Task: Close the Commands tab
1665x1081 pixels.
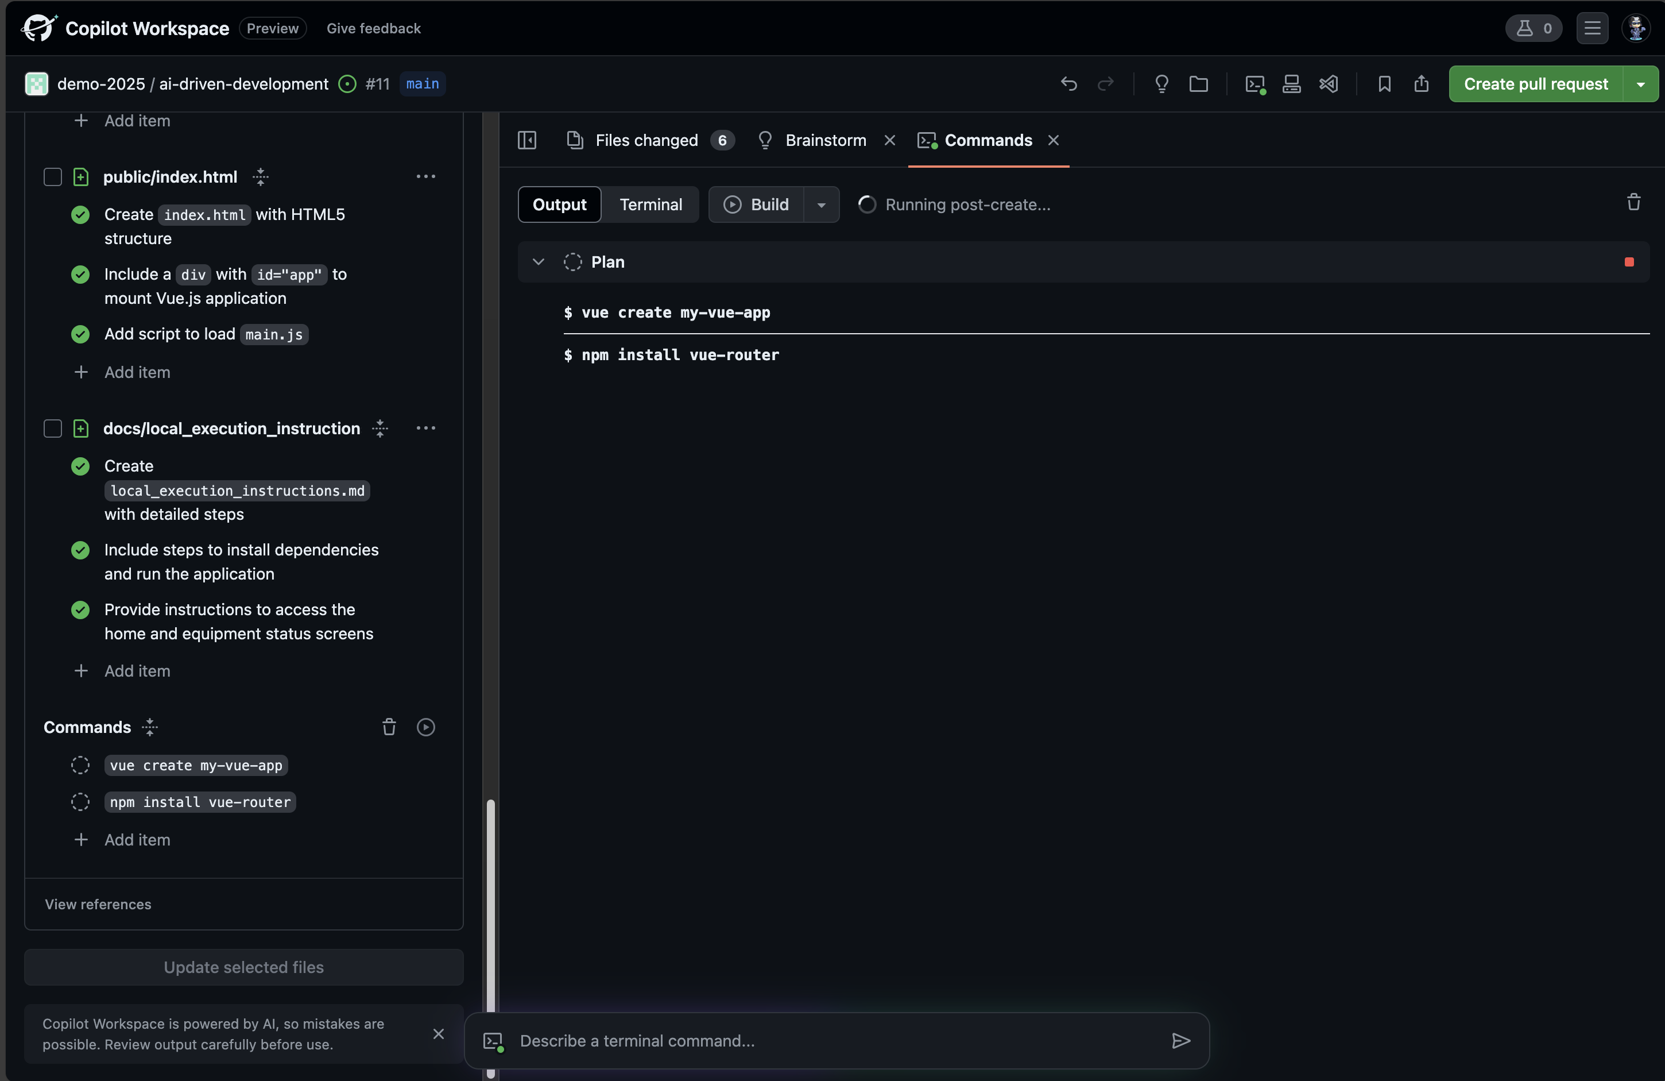Action: [1053, 140]
